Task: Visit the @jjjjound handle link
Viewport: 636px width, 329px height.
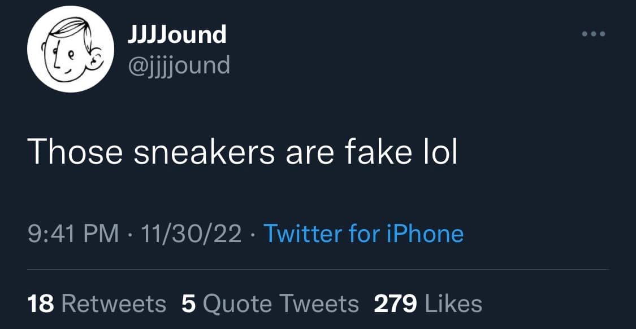Action: point(179,65)
